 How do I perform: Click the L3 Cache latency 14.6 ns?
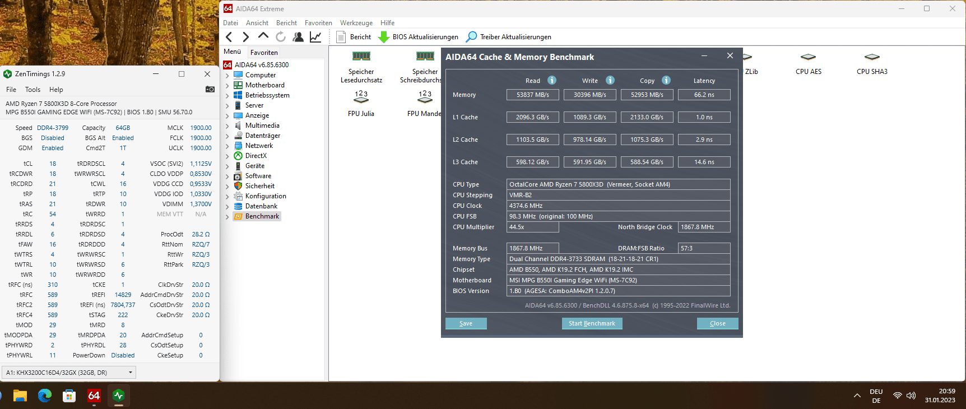(x=704, y=162)
